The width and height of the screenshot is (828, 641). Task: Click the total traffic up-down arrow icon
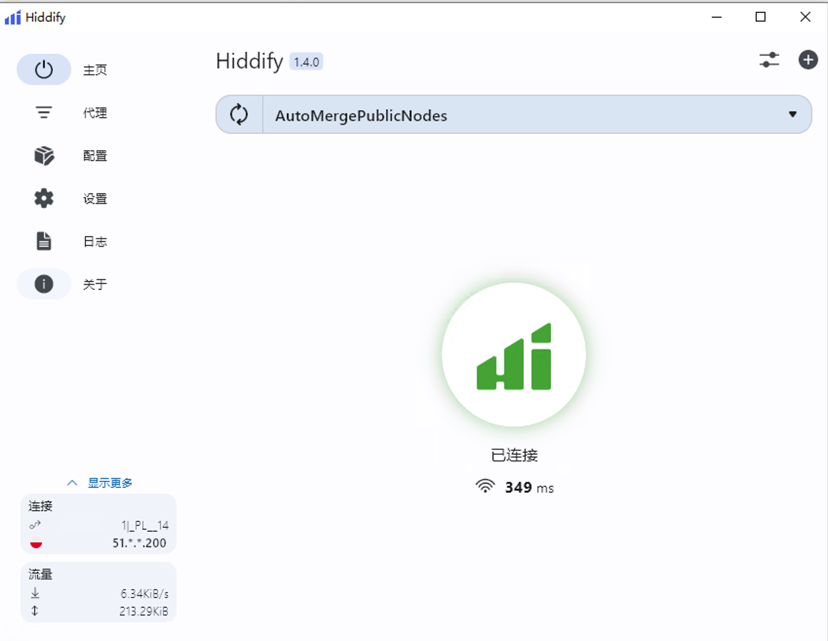tap(35, 611)
